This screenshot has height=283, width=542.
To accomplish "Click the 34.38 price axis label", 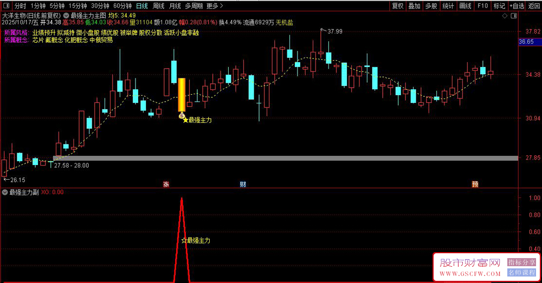I will pos(533,75).
